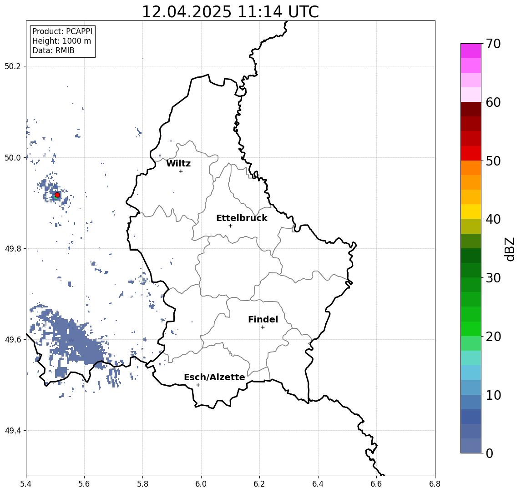Image resolution: width=521 pixels, height=493 pixels.
Task: Click the Wiltz label
Action: [x=178, y=163]
